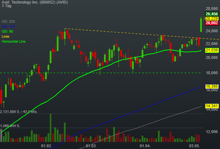The image size is (220, 149).
Task: Select the 'GD: 200' legend entry
Action: (8, 22)
